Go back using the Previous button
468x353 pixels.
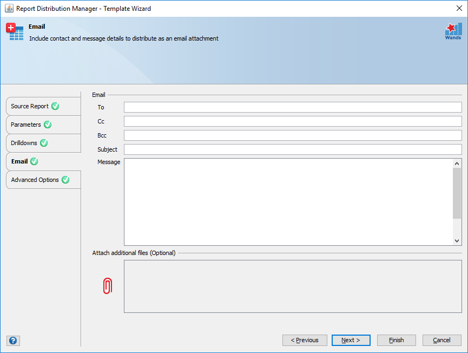[x=305, y=340]
